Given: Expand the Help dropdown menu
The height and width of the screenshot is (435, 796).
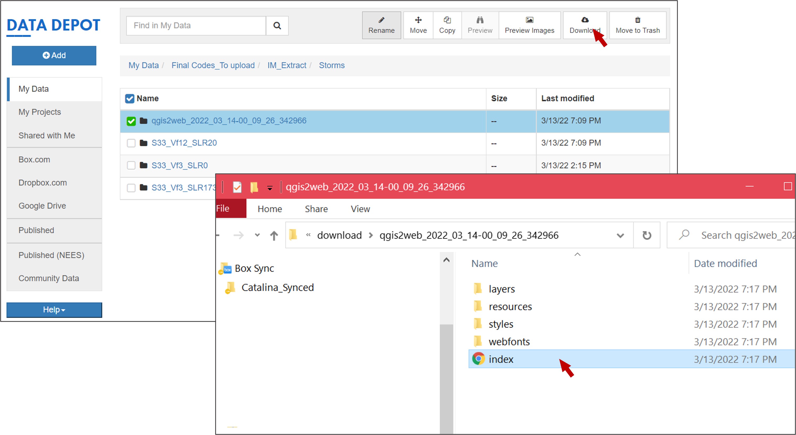Looking at the screenshot, I should pos(54,309).
